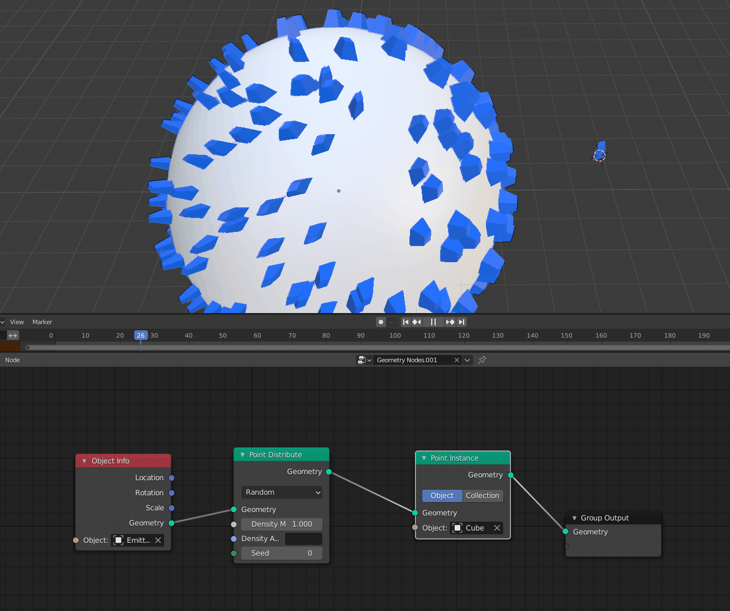Select the Point Instance node header

(x=463, y=458)
